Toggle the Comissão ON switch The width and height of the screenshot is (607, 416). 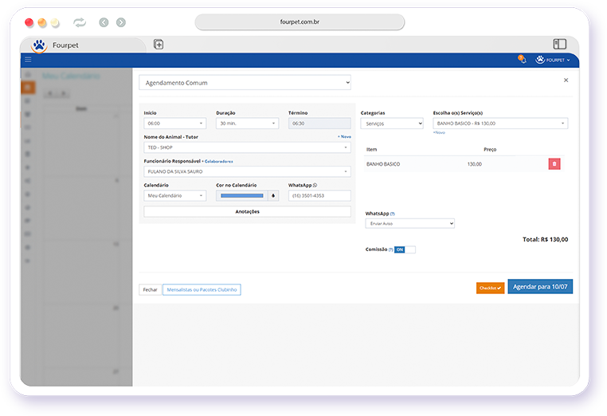(405, 249)
